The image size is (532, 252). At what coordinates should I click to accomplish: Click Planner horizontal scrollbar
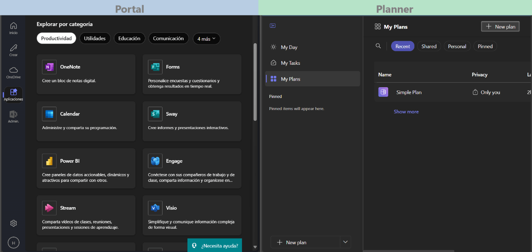click(409, 251)
